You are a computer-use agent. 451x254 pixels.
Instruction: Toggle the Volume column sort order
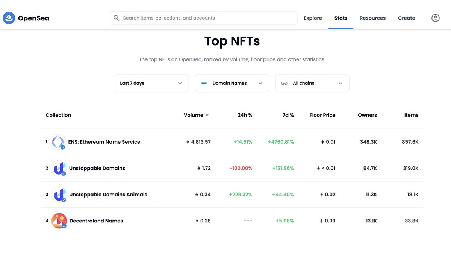click(x=196, y=115)
